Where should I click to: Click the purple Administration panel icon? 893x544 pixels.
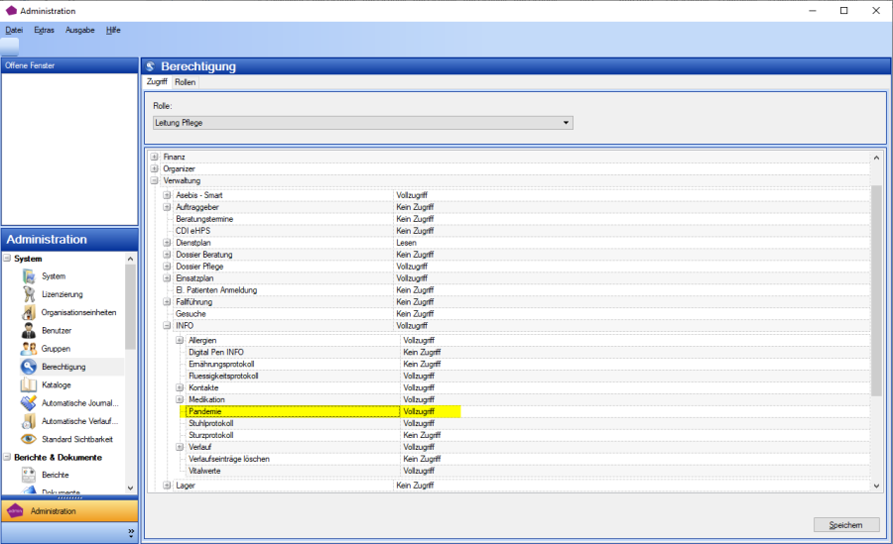(x=15, y=511)
